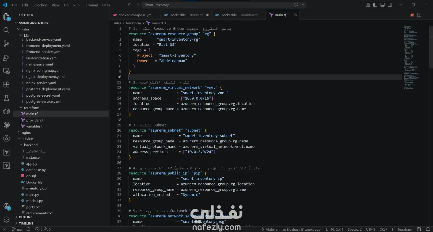Open the Extensions view icon
The height and width of the screenshot is (232, 433).
click(x=6, y=84)
